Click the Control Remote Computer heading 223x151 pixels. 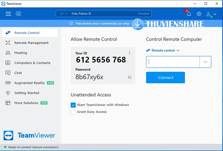[174, 39]
